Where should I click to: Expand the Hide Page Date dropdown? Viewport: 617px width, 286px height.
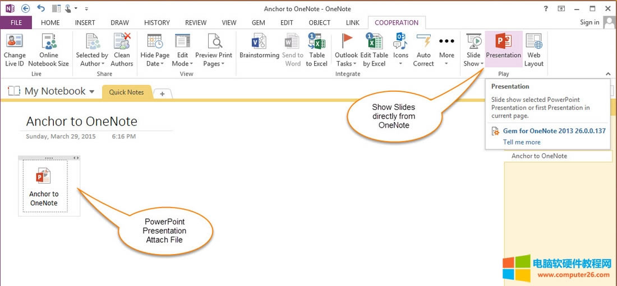pos(155,60)
